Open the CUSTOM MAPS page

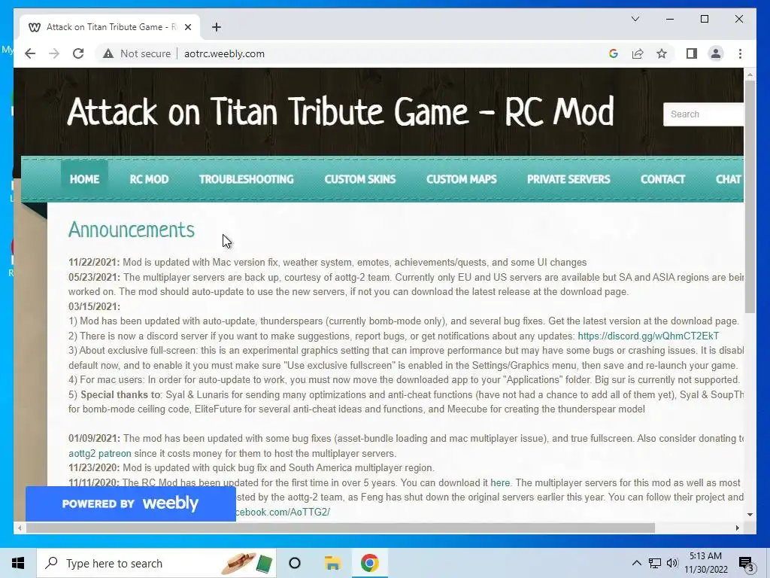(462, 179)
